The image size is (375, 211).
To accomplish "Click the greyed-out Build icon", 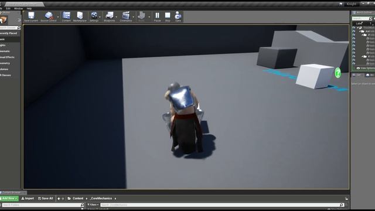I will tap(141, 15).
